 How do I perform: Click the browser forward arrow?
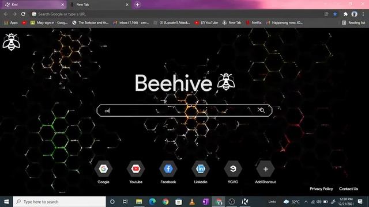click(14, 14)
